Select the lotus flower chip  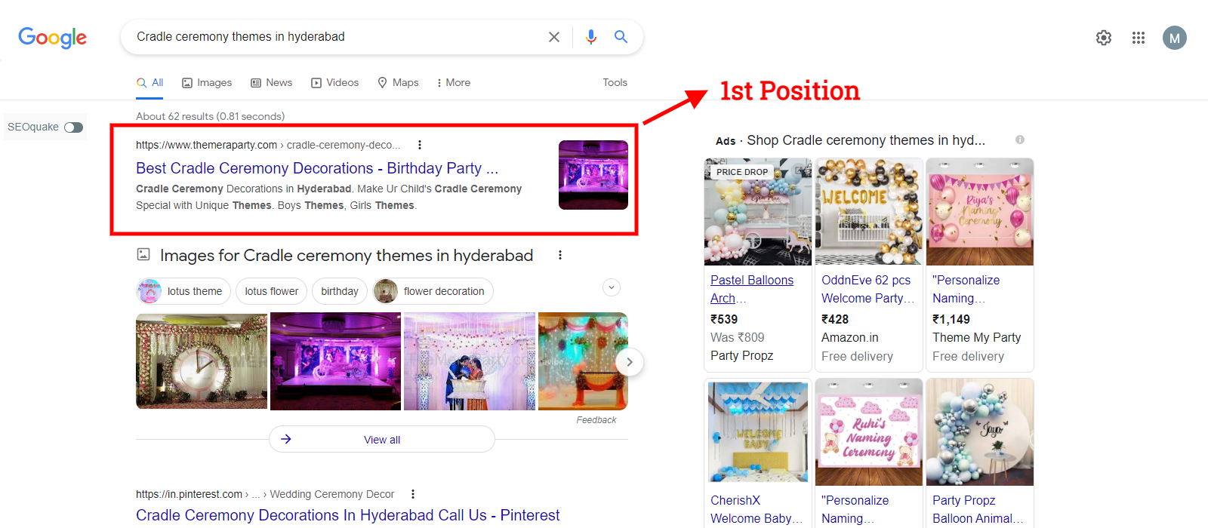[x=272, y=291]
